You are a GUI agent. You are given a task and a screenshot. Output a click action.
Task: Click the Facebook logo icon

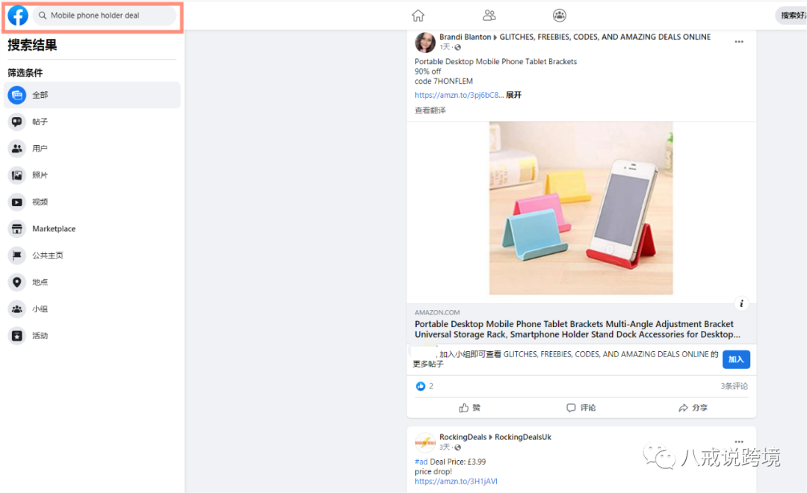coord(18,16)
